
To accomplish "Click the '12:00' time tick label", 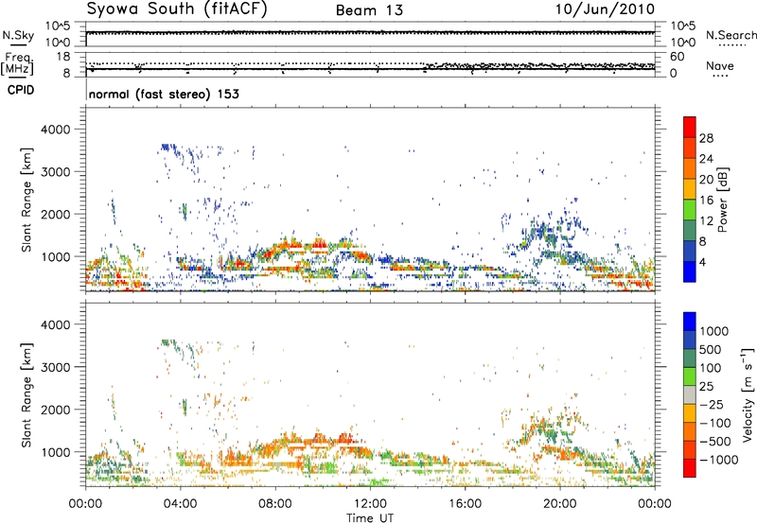I will (x=370, y=504).
